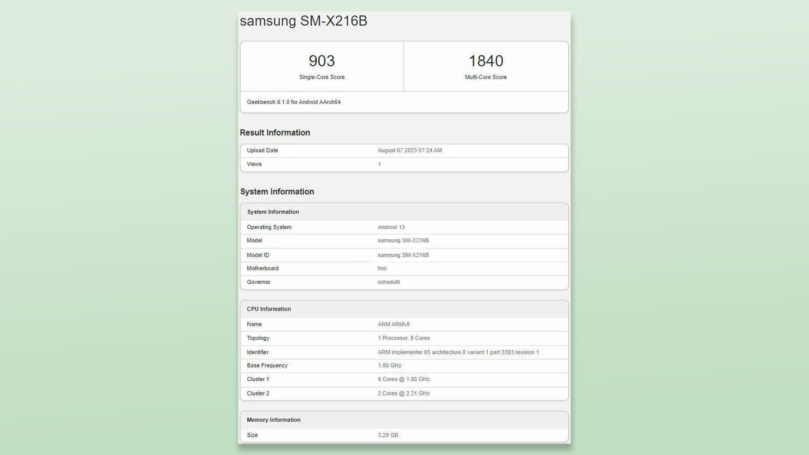Click the large 'System Information' section heading

[x=277, y=192]
